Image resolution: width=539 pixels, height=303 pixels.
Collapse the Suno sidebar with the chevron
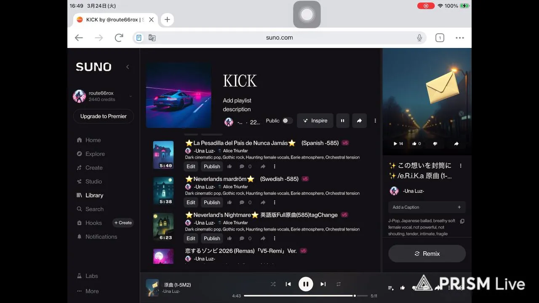click(128, 67)
